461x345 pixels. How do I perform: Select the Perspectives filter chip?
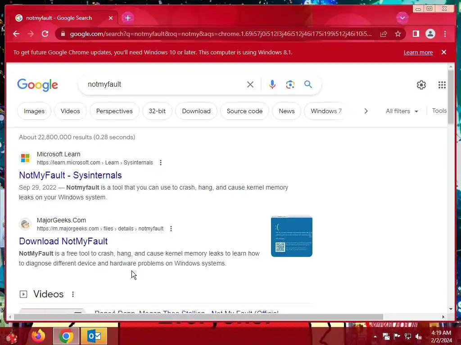coord(114,111)
